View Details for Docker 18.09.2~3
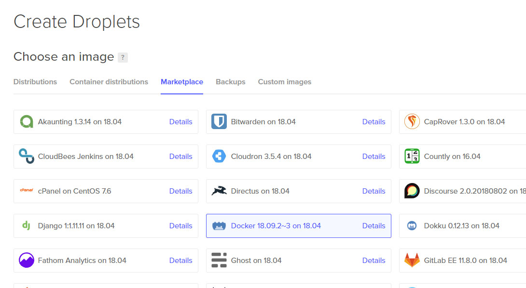 click(374, 226)
